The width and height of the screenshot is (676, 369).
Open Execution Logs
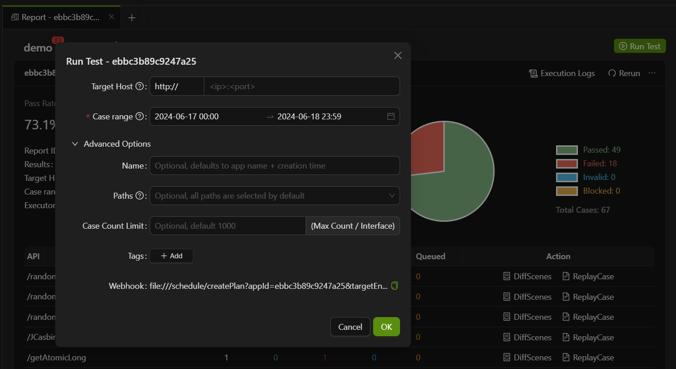point(562,73)
